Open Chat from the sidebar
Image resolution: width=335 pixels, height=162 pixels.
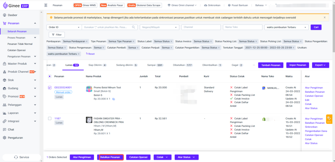tap(11, 129)
